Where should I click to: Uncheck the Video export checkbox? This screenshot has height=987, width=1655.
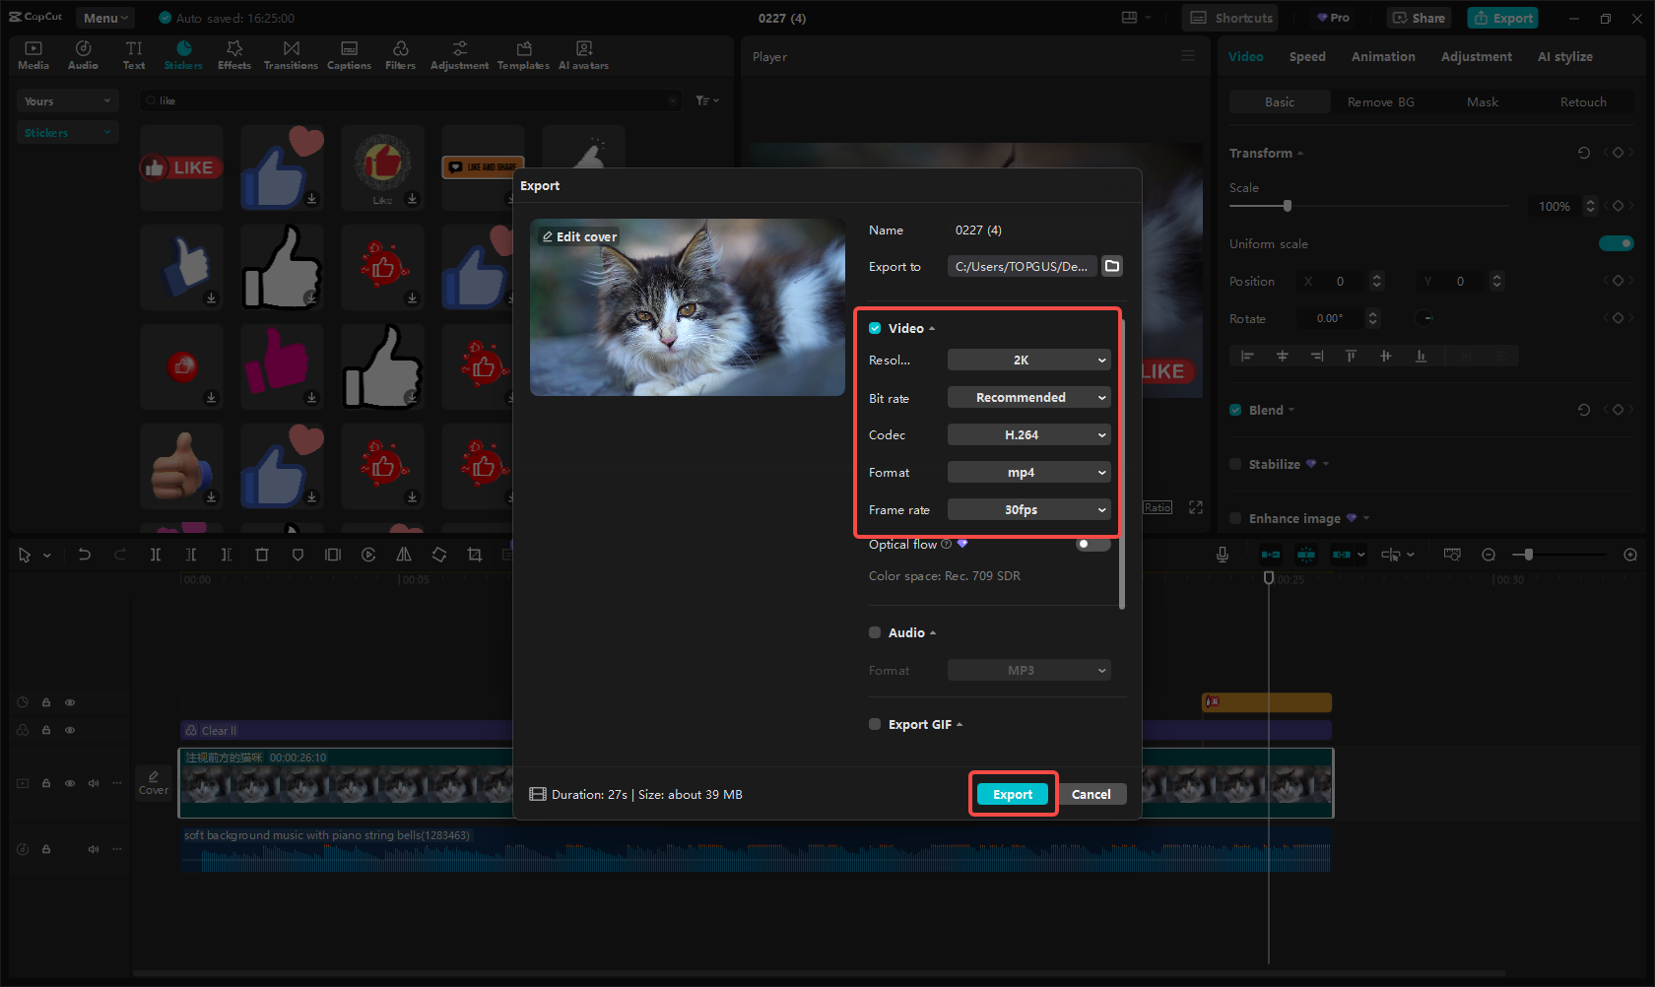coord(875,328)
